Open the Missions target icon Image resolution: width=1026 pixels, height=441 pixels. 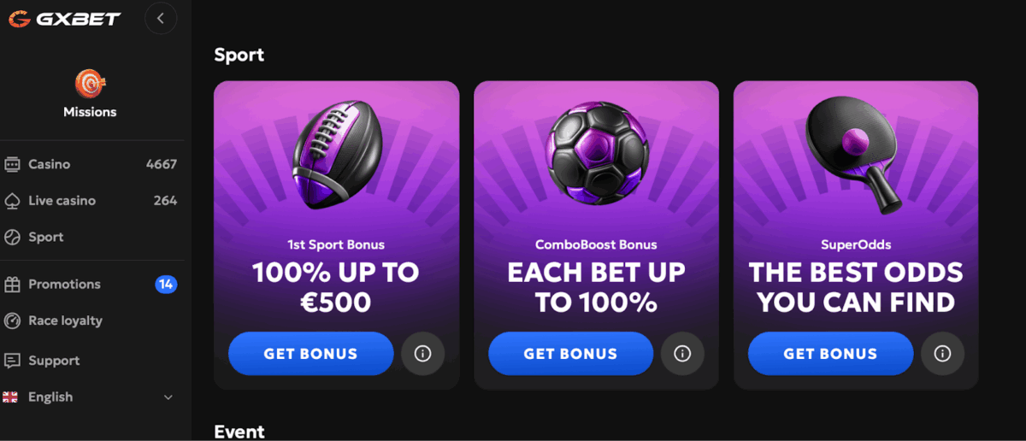click(x=90, y=83)
